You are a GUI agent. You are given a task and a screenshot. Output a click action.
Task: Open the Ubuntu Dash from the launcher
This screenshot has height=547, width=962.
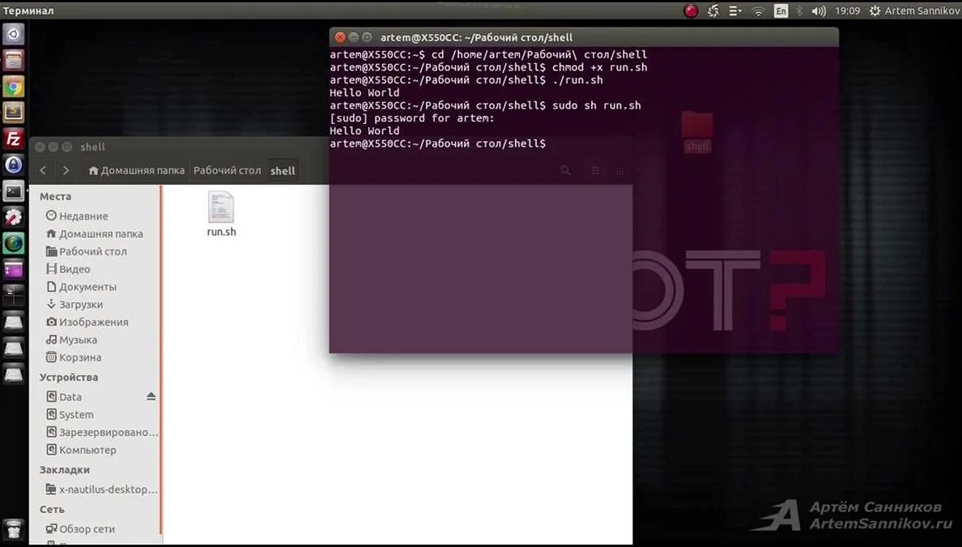[x=14, y=34]
